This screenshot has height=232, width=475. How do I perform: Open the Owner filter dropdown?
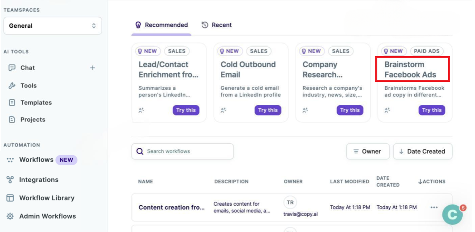(368, 151)
